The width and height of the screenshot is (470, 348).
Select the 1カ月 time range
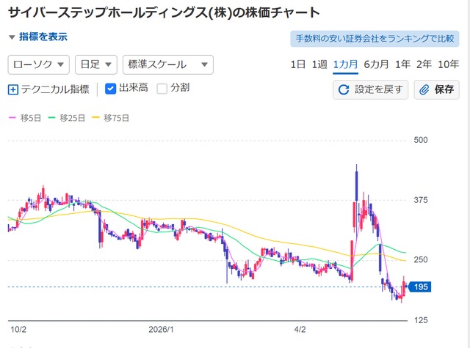pos(346,64)
